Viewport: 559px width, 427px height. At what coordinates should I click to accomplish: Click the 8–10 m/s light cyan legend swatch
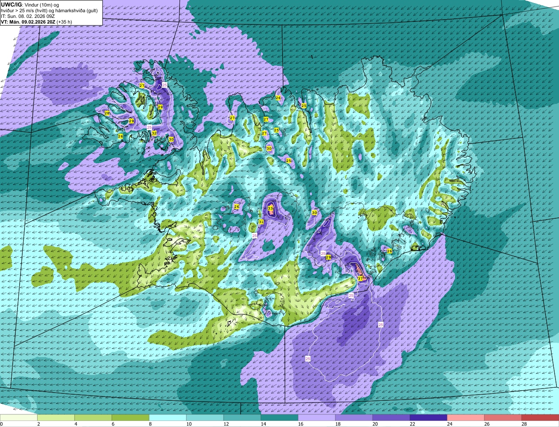coord(168,417)
